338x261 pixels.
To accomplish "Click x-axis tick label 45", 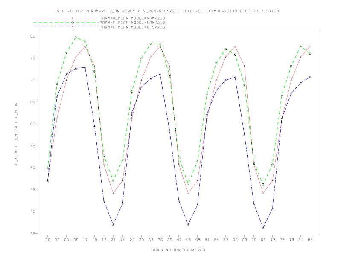I will (188, 240).
